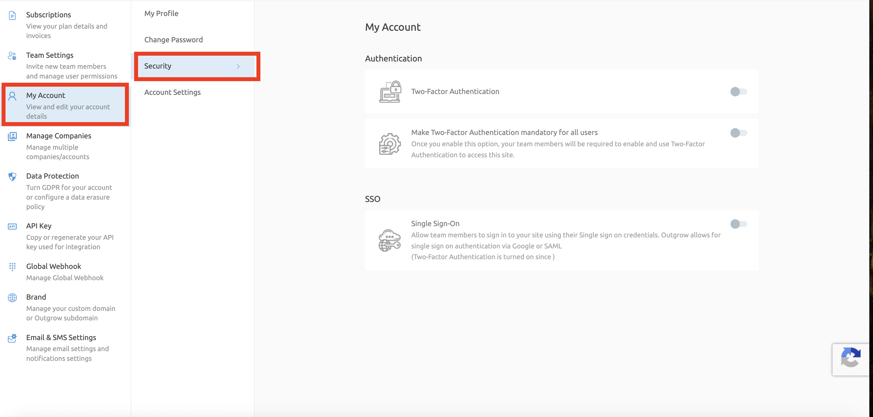Click the Single Sign-On cloud key icon
Viewport: 873px width, 417px height.
[x=390, y=240]
